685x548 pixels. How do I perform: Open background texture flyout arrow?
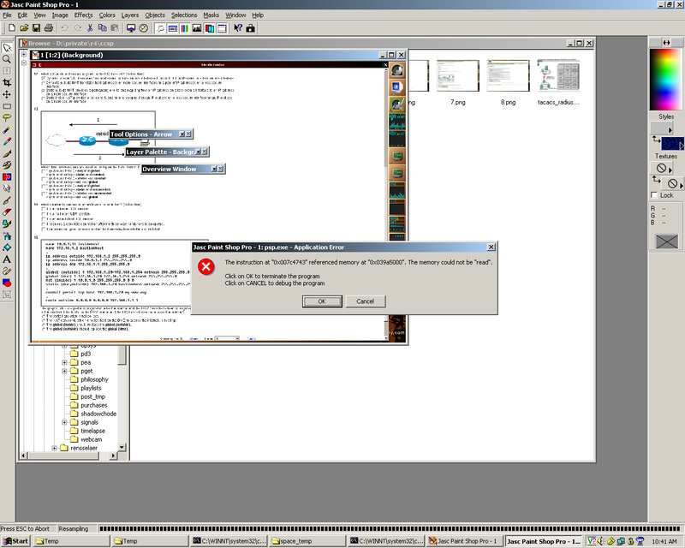(x=681, y=185)
